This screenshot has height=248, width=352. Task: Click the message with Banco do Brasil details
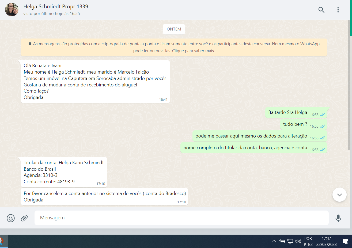click(x=64, y=172)
